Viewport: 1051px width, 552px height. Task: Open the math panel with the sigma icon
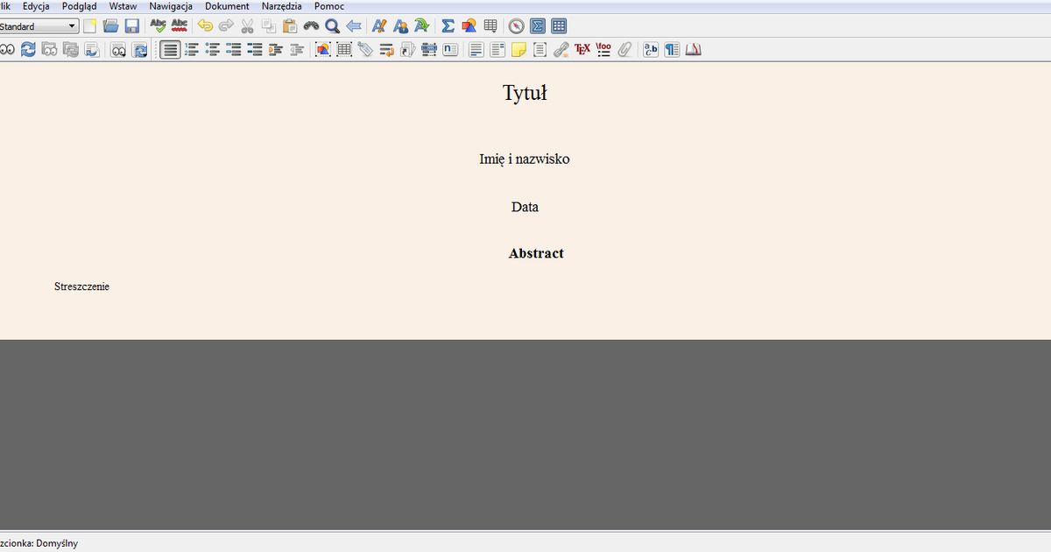point(537,25)
